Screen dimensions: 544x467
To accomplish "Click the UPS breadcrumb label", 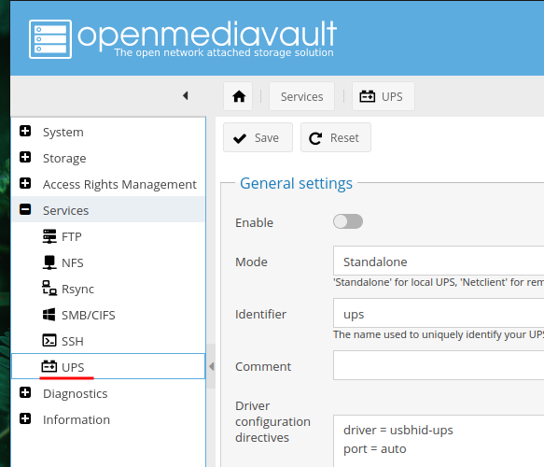I will pyautogui.click(x=392, y=96).
